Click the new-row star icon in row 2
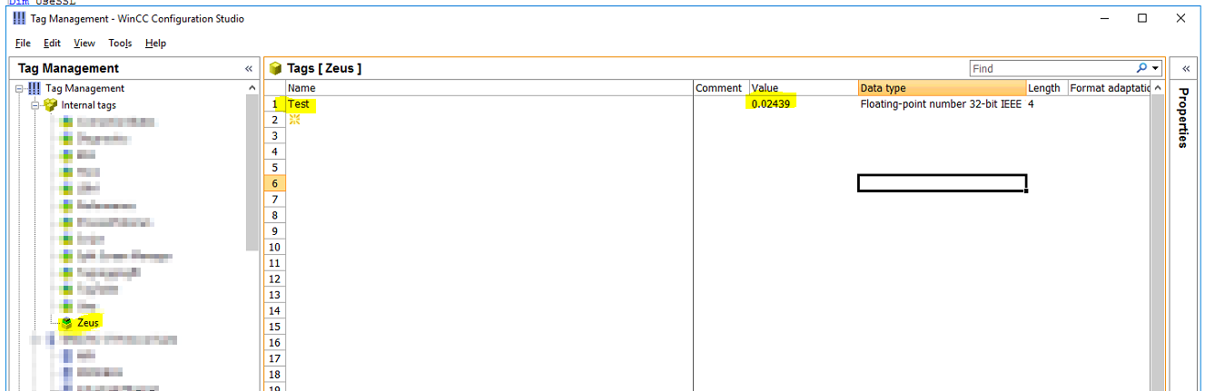 [294, 120]
